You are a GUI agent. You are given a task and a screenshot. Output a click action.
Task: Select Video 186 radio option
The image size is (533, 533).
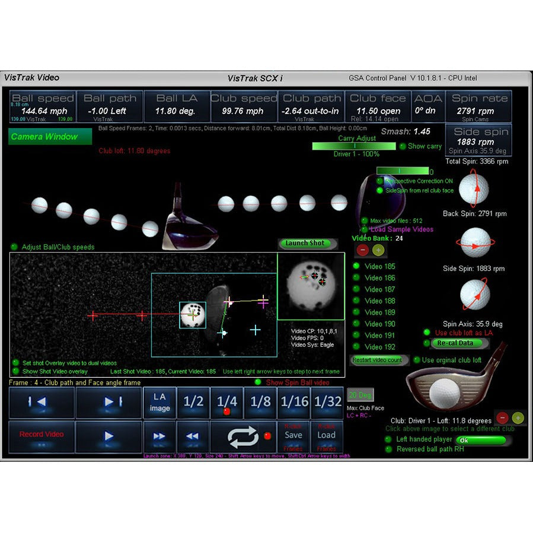(x=356, y=277)
